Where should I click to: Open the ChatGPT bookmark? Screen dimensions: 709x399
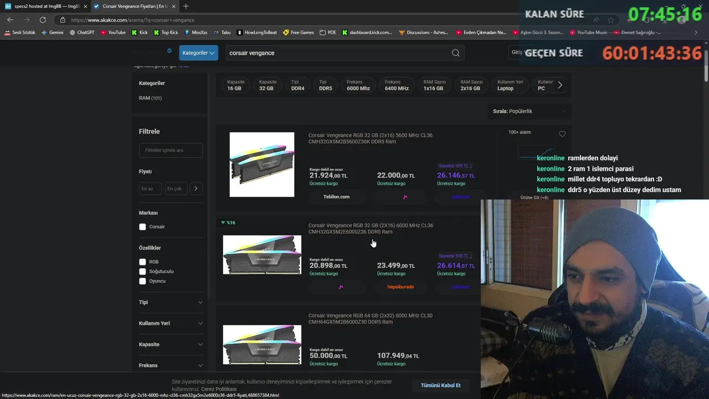tap(82, 33)
